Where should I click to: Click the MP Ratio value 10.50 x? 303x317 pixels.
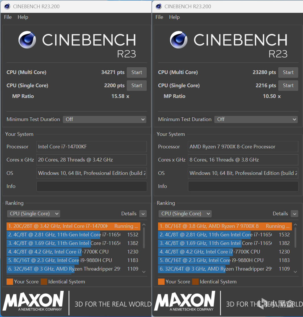point(272,96)
